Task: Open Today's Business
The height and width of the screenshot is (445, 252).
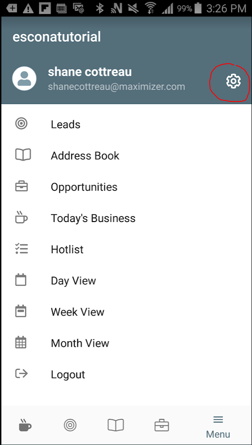Action: point(126,218)
